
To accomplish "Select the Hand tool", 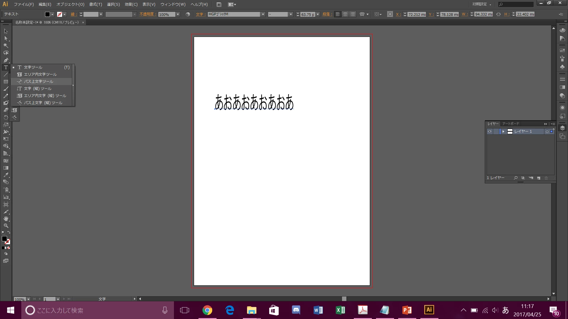I will click(x=6, y=219).
